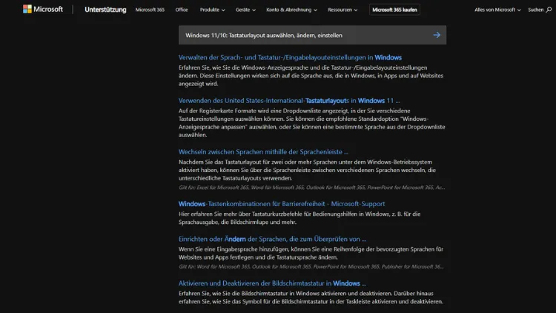Open the Unterstützung home link

tap(105, 10)
